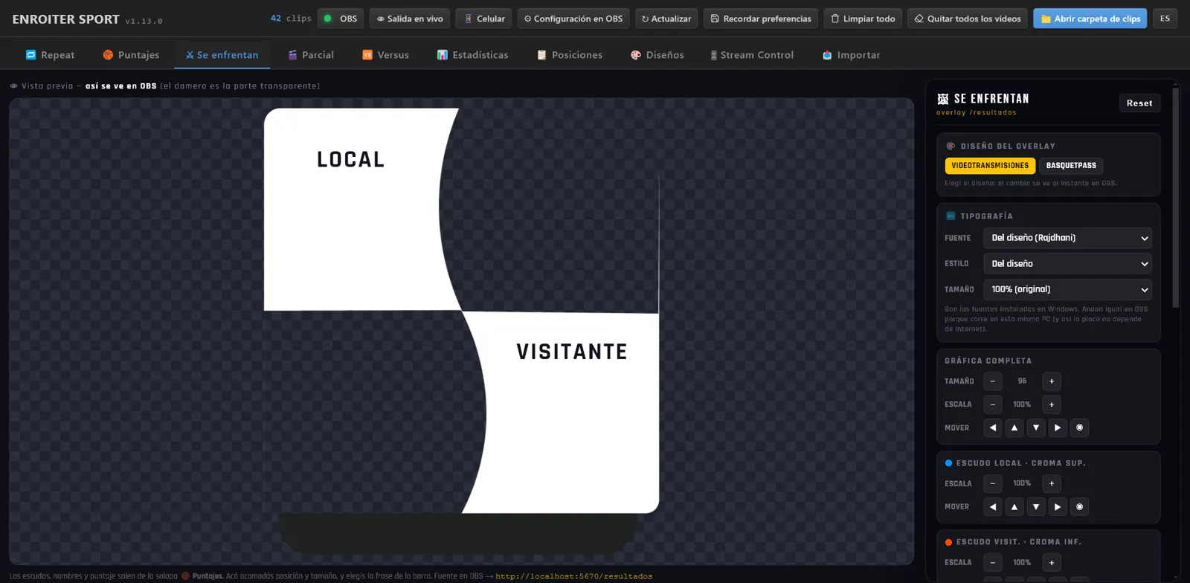Open the Estilo style dropdown
Image resolution: width=1190 pixels, height=583 pixels.
(1067, 264)
